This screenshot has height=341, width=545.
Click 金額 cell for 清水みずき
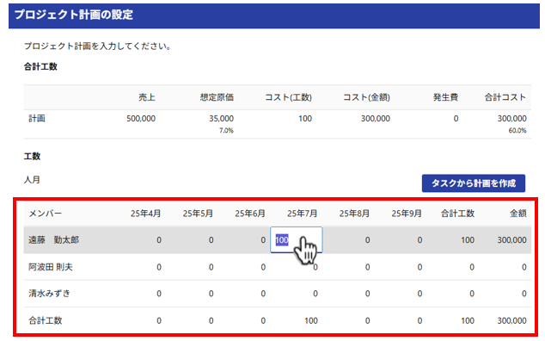[x=524, y=294]
